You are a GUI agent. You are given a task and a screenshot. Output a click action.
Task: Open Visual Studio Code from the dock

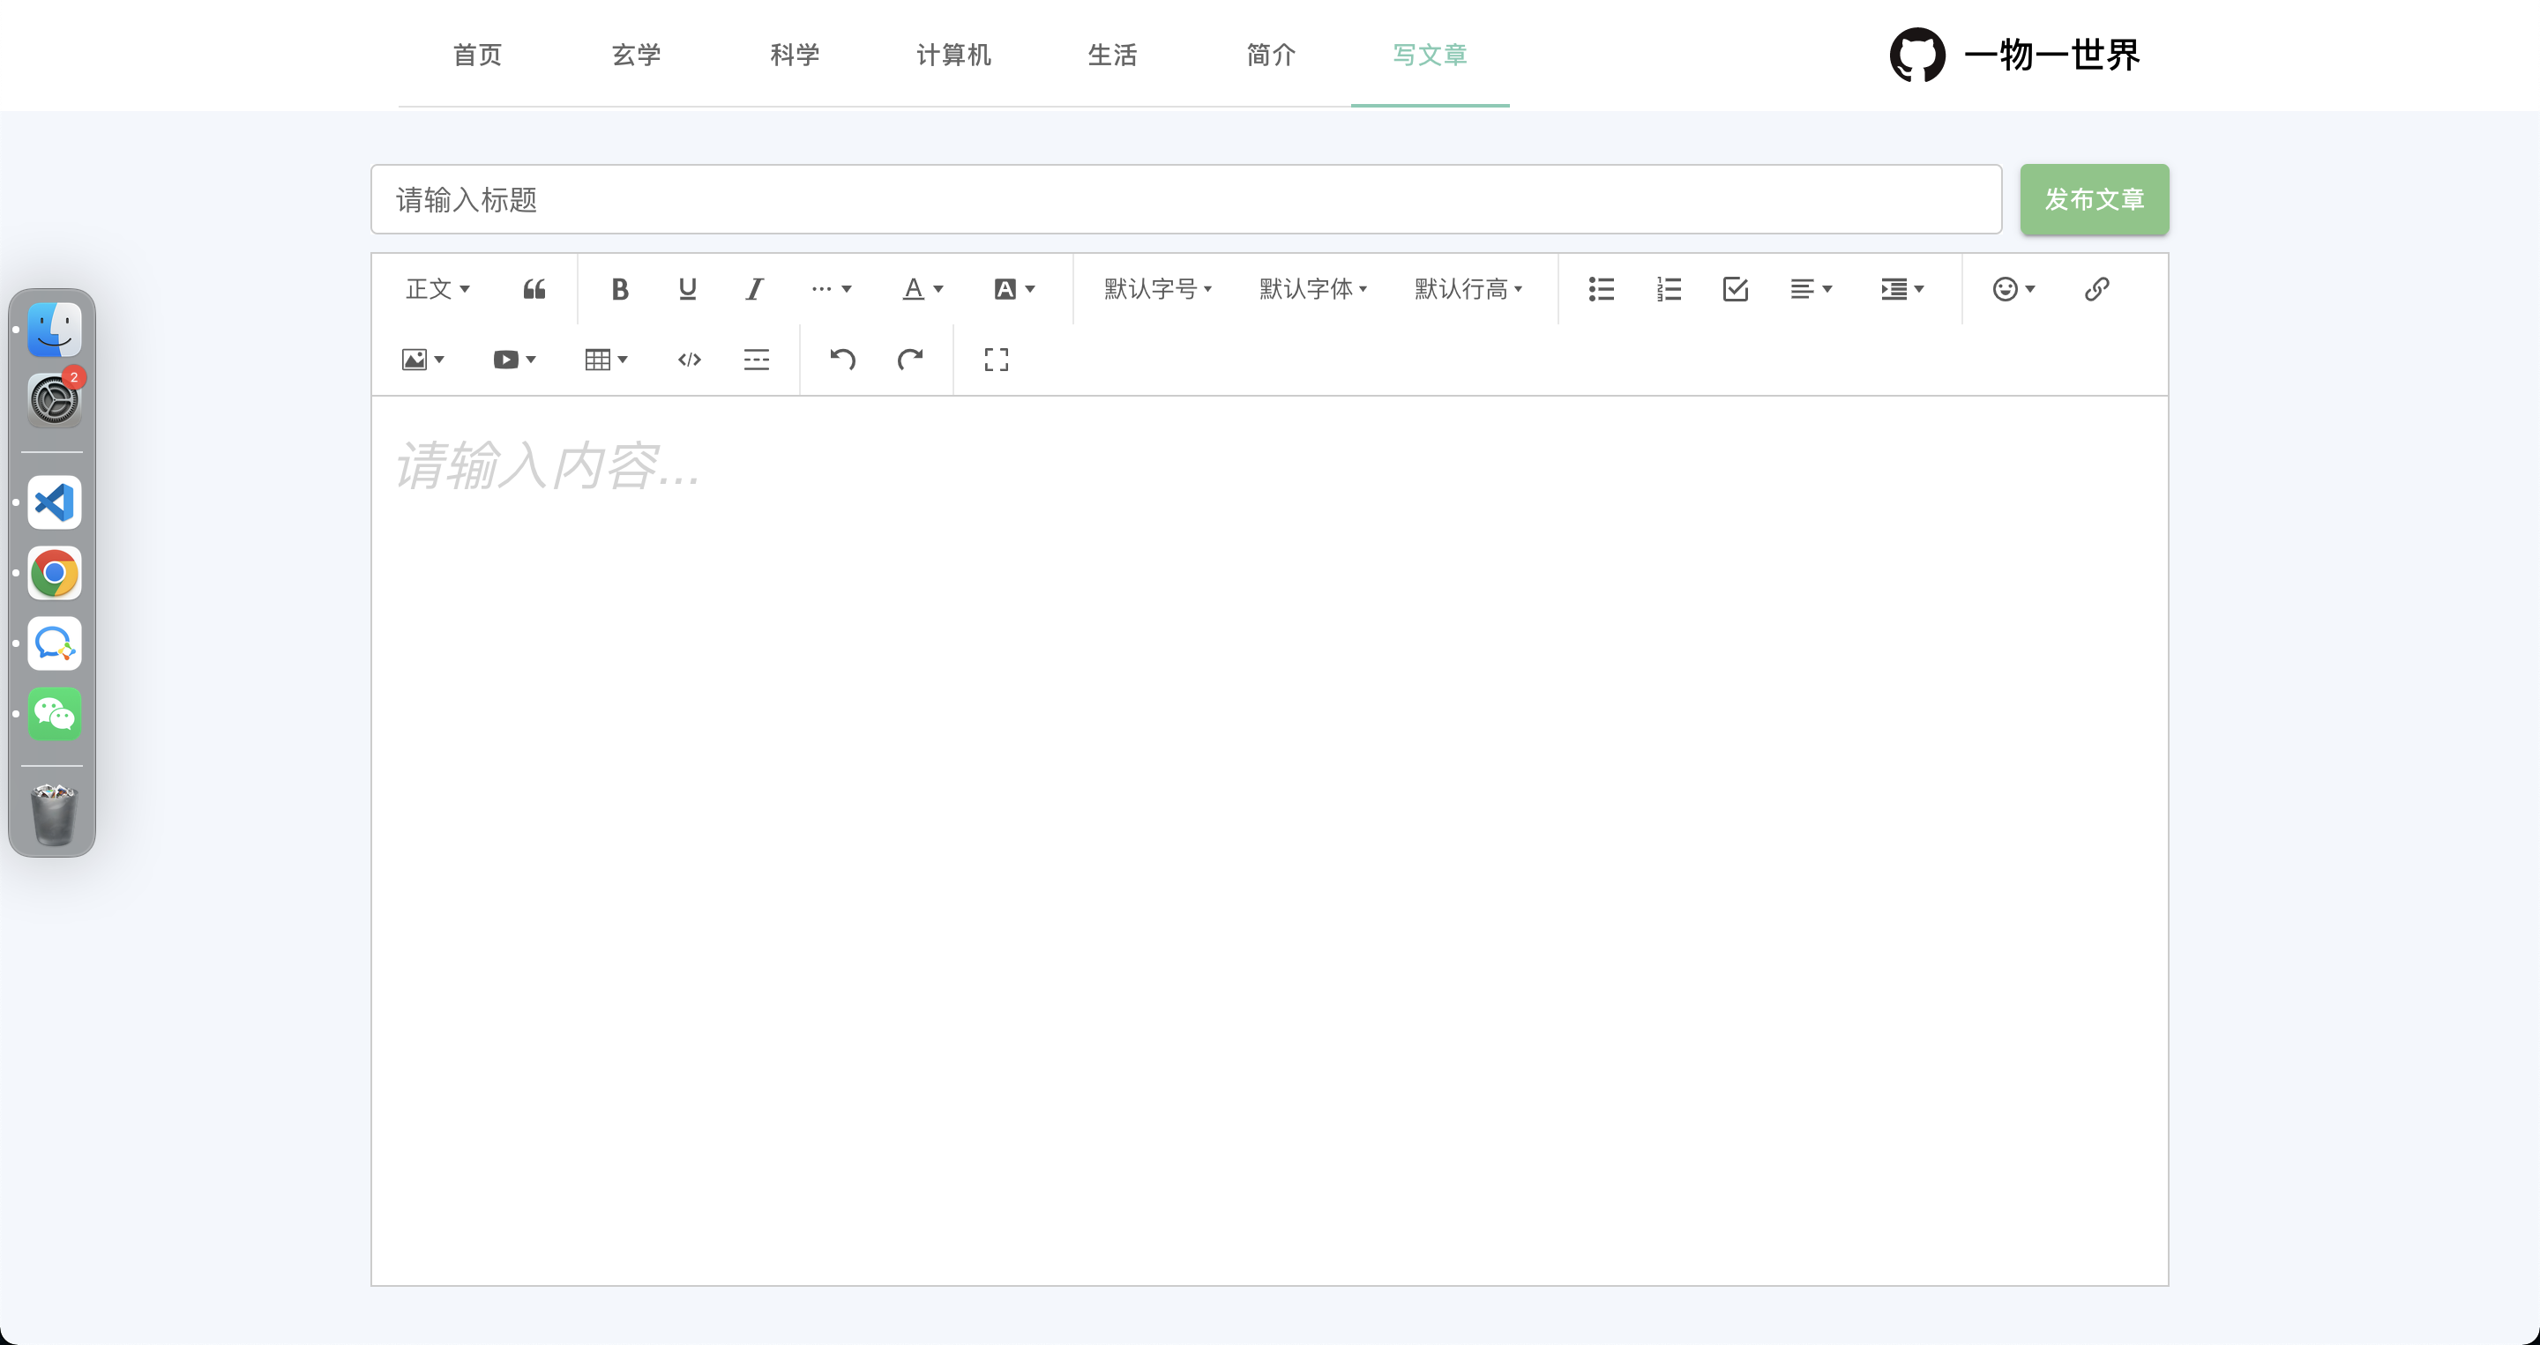pos(54,502)
